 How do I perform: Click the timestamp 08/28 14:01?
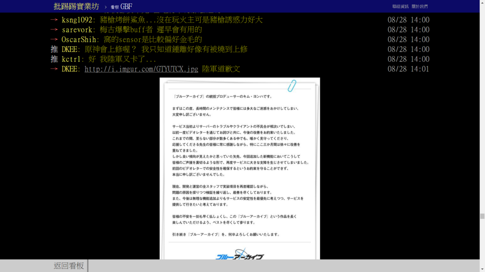pos(408,69)
